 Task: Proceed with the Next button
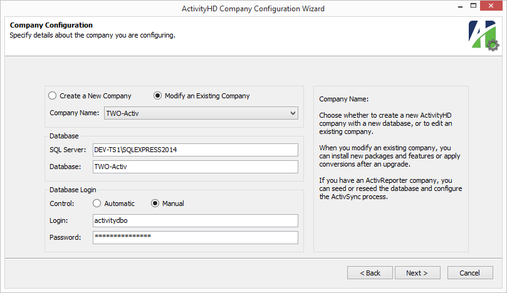[x=417, y=273]
